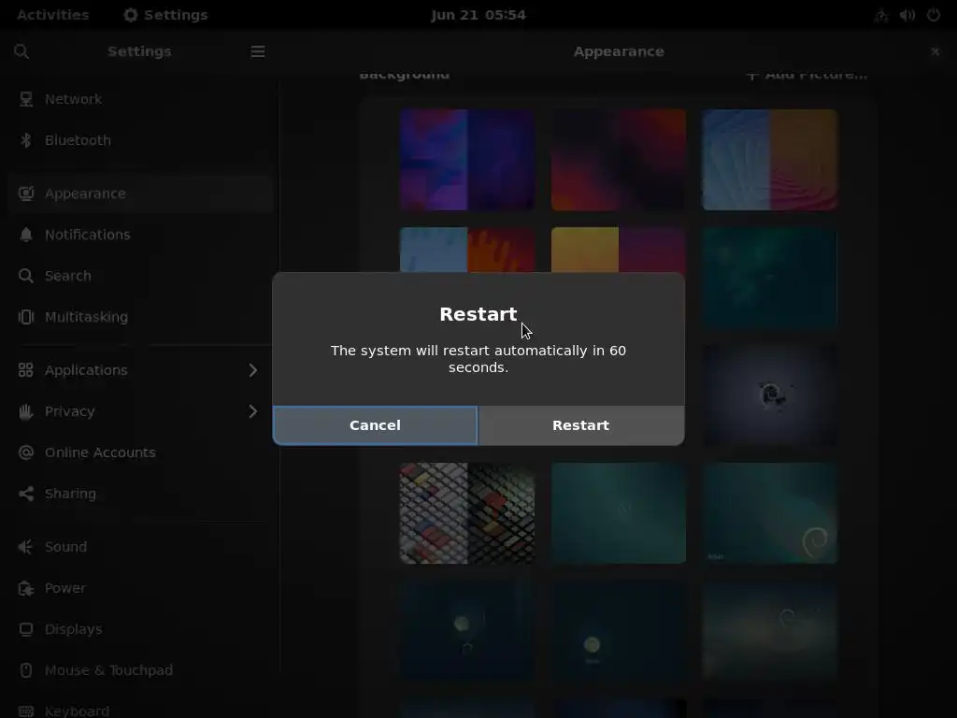Select the blue and orange swirl wallpaper
957x718 pixels.
[x=770, y=160]
